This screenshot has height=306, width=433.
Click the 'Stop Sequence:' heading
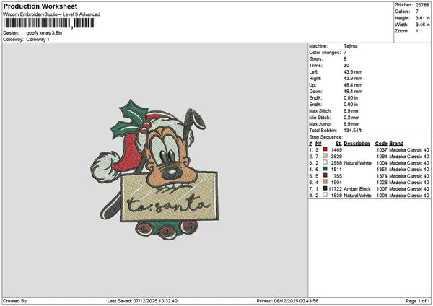pyautogui.click(x=326, y=137)
